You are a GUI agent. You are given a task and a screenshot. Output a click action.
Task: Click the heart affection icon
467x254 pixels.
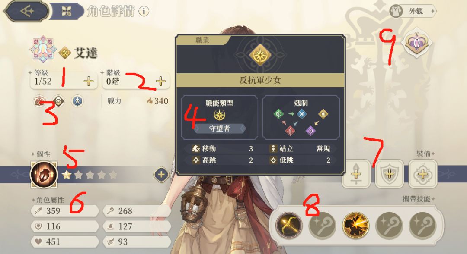pyautogui.click(x=417, y=44)
